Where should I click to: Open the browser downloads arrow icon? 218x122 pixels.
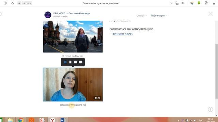point(214,3)
